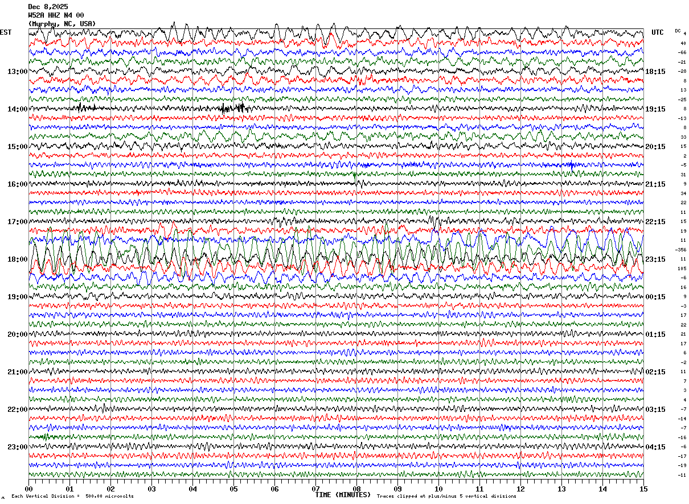Click the 04:15 UTC time label
Image resolution: width=689 pixels, height=504 pixels.
coord(655,447)
